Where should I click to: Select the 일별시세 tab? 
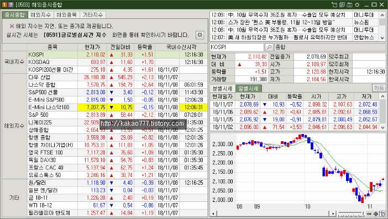[x=248, y=88]
